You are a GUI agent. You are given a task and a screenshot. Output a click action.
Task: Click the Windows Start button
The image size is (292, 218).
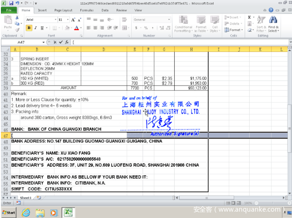(9, 213)
